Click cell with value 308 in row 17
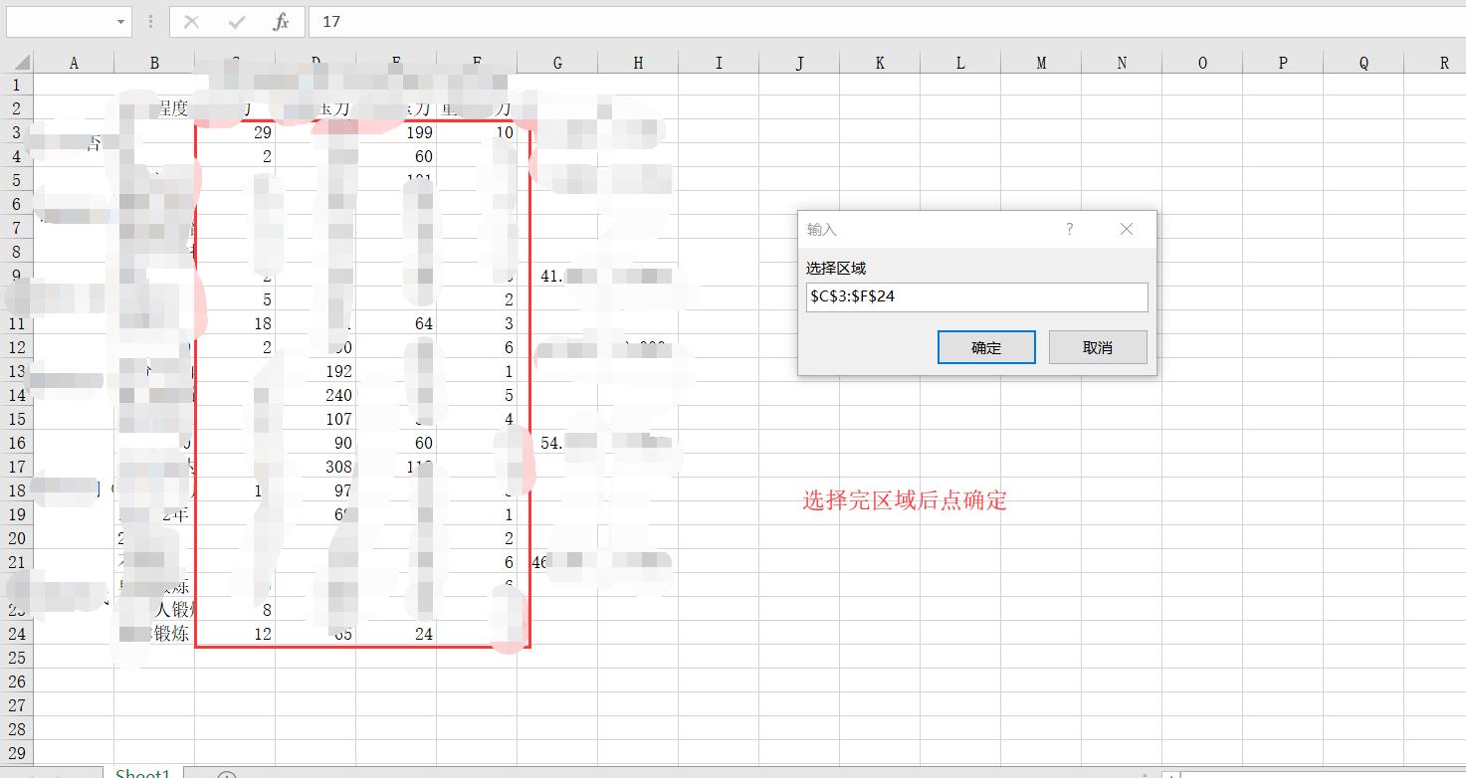1466x778 pixels. pos(315,467)
